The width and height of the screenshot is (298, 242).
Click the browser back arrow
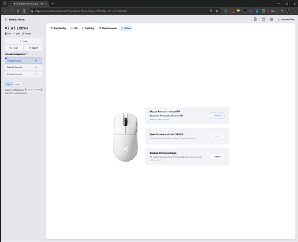click(5, 11)
